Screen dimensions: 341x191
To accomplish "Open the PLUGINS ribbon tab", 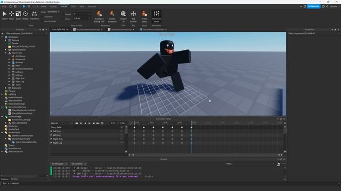I will [92, 6].
